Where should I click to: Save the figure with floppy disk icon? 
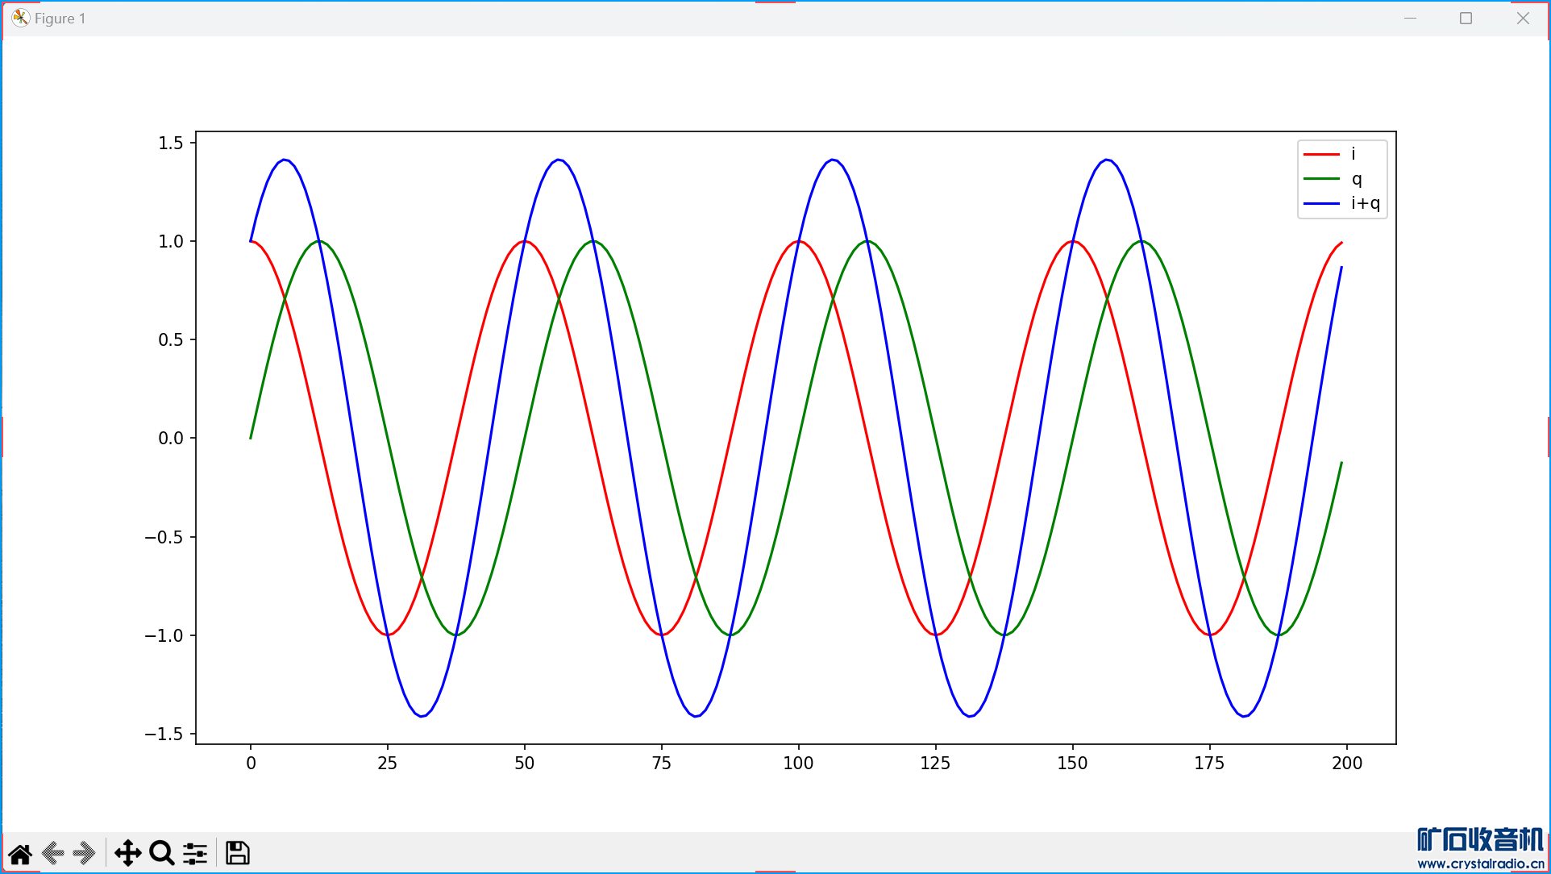tap(237, 853)
